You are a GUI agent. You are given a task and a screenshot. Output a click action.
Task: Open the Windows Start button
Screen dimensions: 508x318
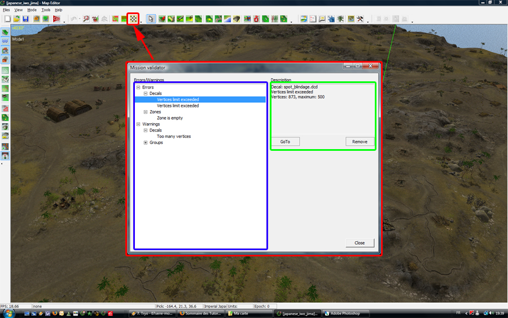8,313
